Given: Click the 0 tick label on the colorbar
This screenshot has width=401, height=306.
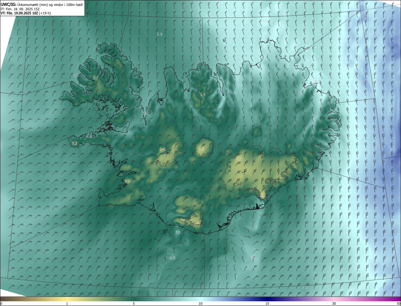Looking at the screenshot, I should click(1, 303).
